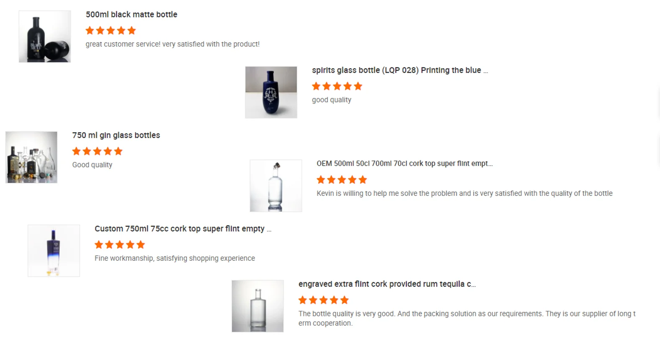Click the 'Kevin is willing to help' review text

click(x=464, y=193)
